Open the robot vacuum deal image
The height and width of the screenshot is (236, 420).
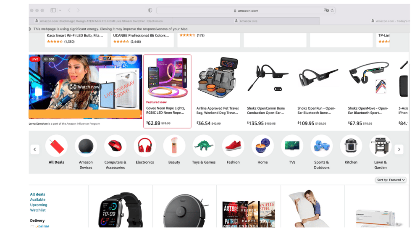(x=185, y=210)
